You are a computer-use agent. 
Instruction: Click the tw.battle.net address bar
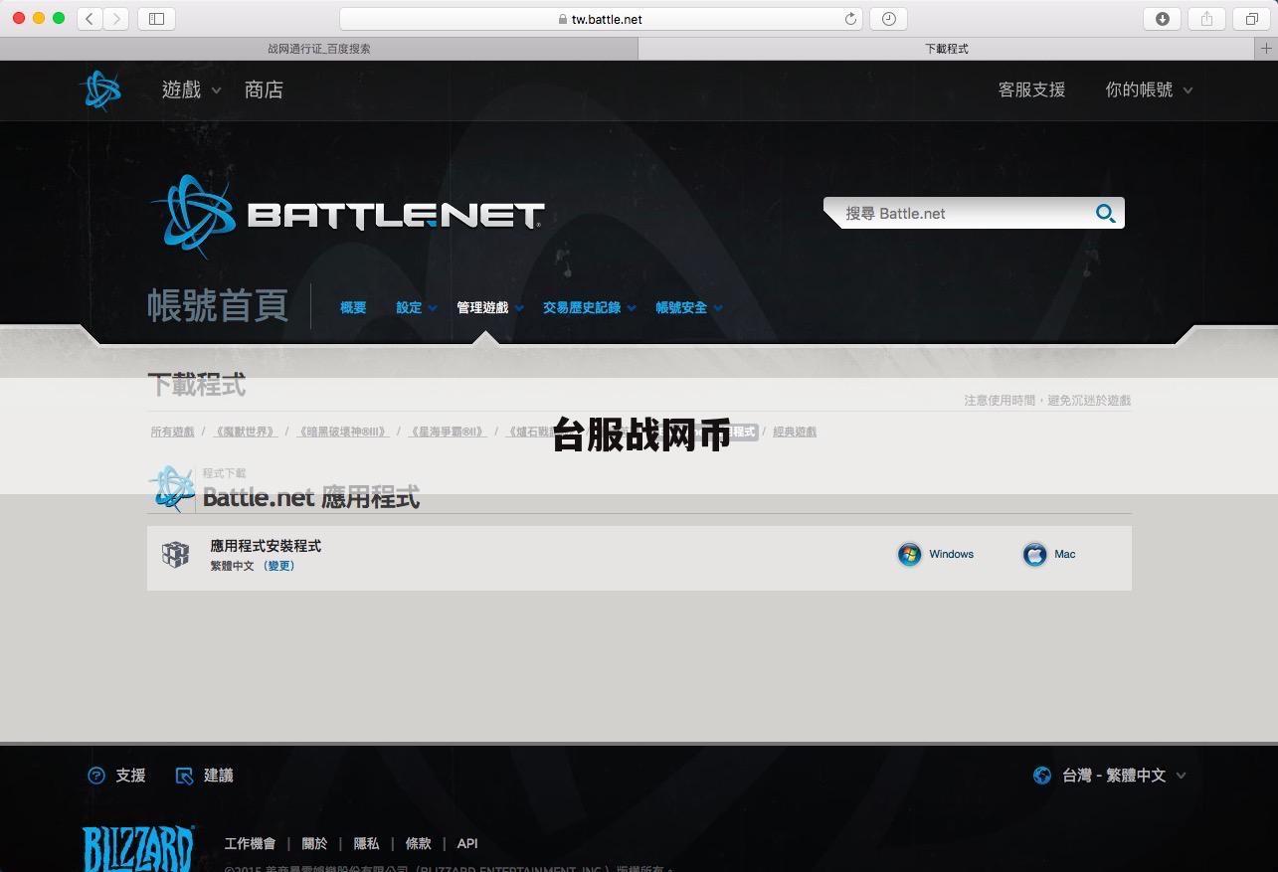(601, 19)
